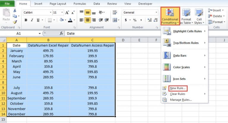
Task: Click Decrease Indent icon
Action: pos(101,20)
